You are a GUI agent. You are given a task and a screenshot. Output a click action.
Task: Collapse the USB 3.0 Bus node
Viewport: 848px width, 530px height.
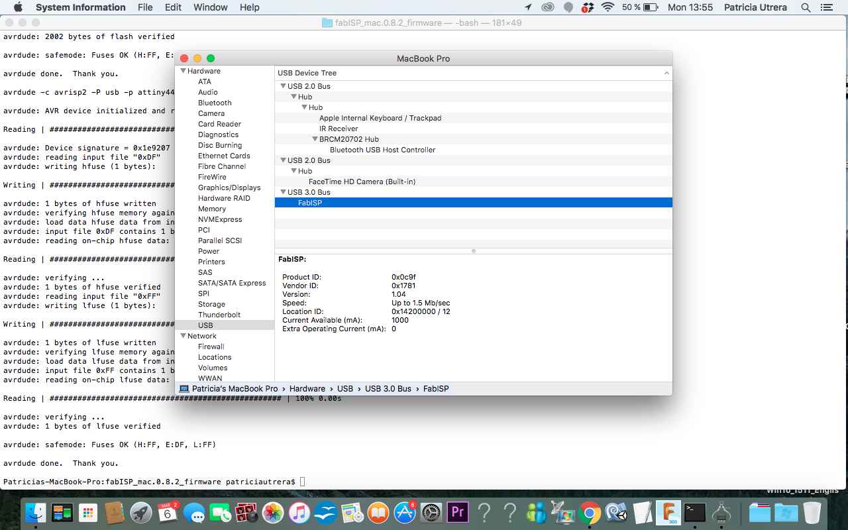[283, 192]
